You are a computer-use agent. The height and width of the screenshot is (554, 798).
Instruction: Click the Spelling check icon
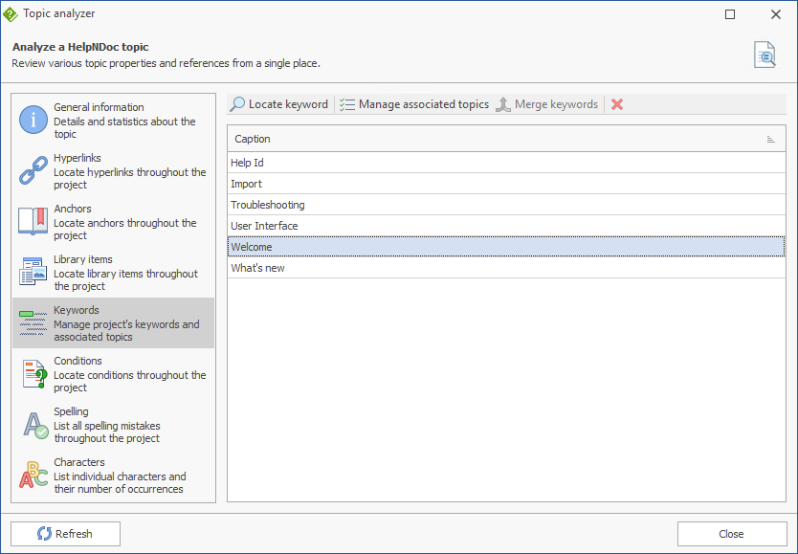[35, 425]
